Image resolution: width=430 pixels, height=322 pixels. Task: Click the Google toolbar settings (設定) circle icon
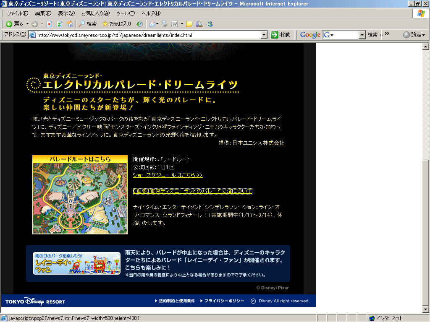pyautogui.click(x=406, y=35)
